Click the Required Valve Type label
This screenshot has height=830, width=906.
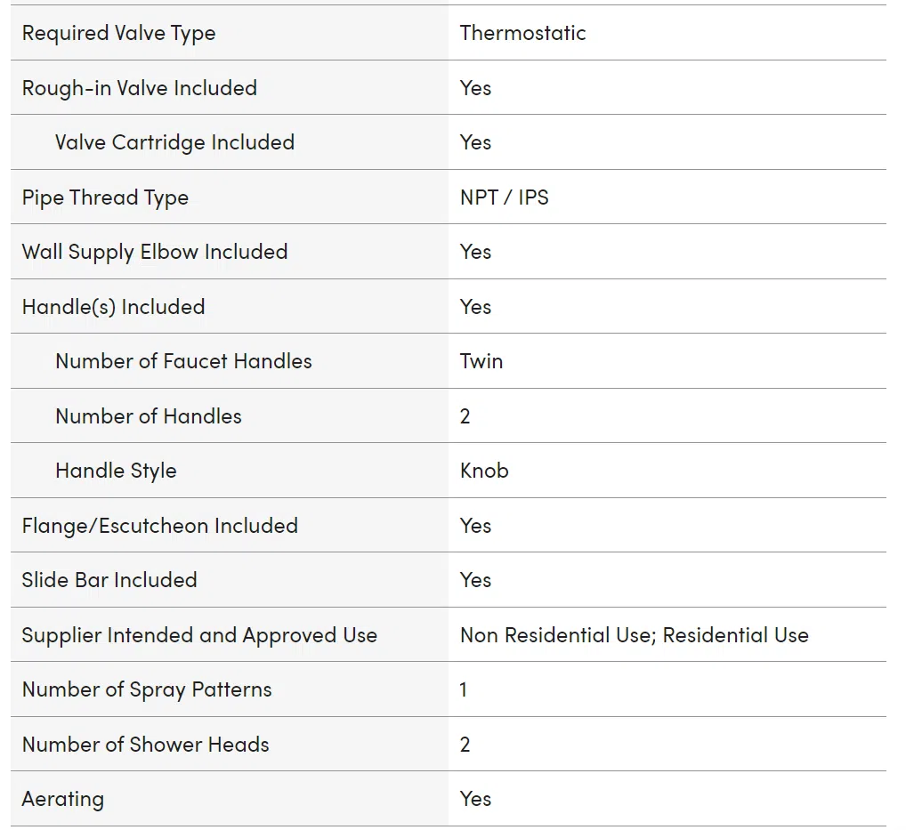tap(118, 34)
